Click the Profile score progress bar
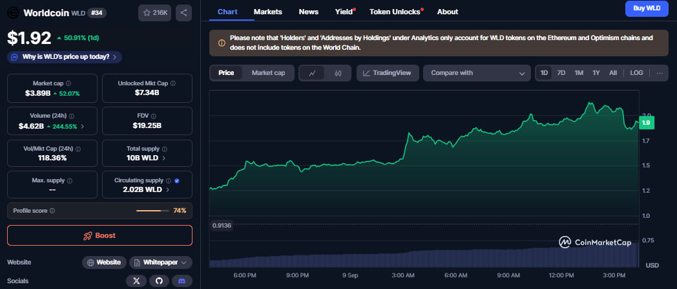 152,211
